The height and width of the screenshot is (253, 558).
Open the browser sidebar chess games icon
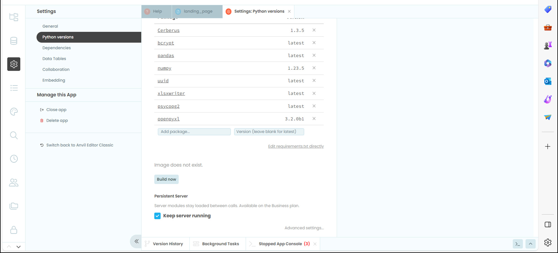548,45
